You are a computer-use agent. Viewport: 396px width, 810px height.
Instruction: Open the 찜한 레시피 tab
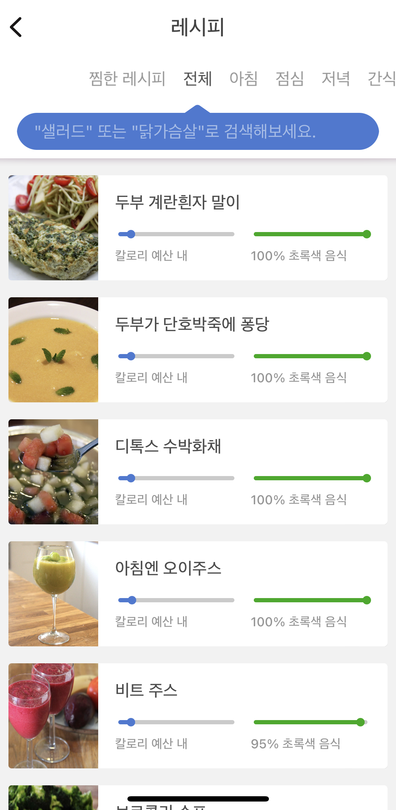127,78
